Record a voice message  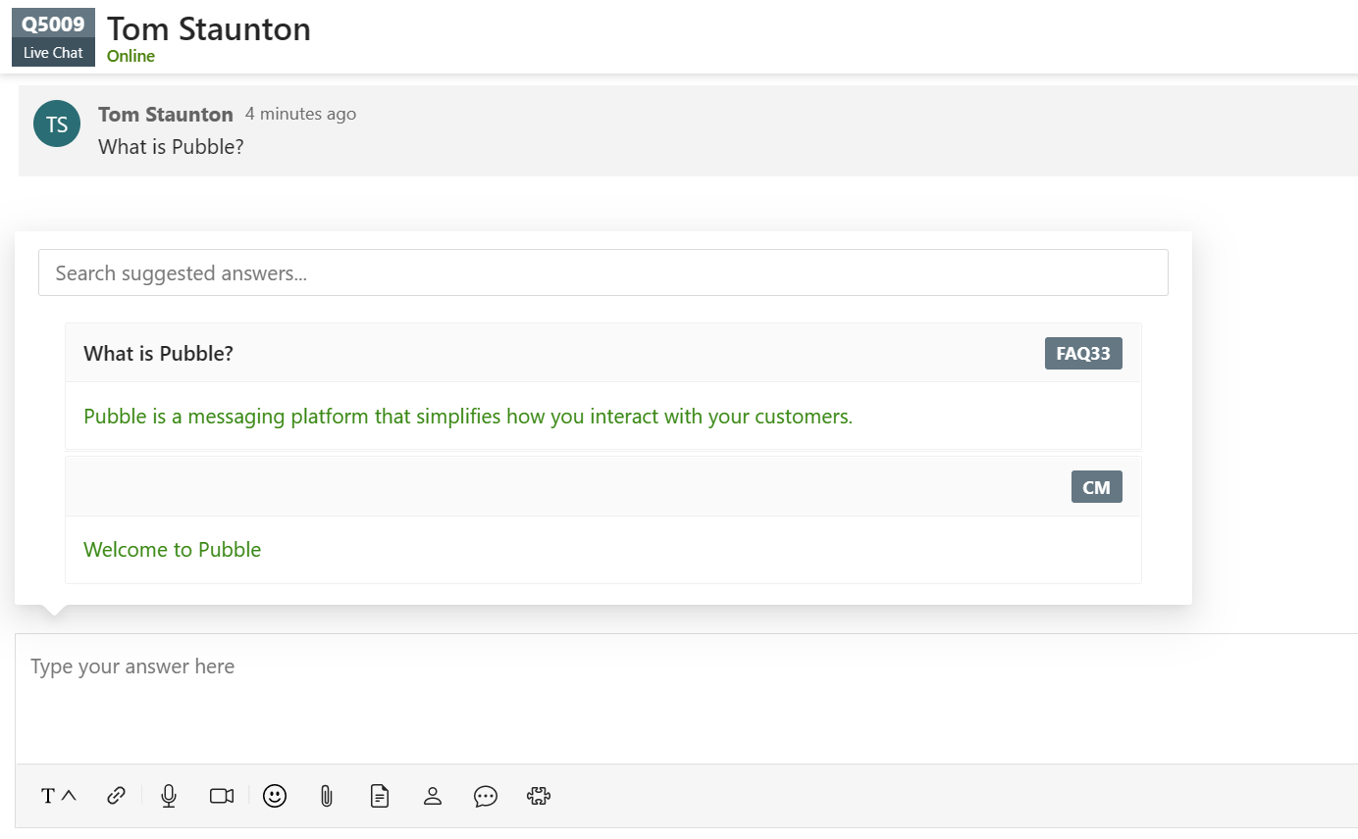[168, 796]
